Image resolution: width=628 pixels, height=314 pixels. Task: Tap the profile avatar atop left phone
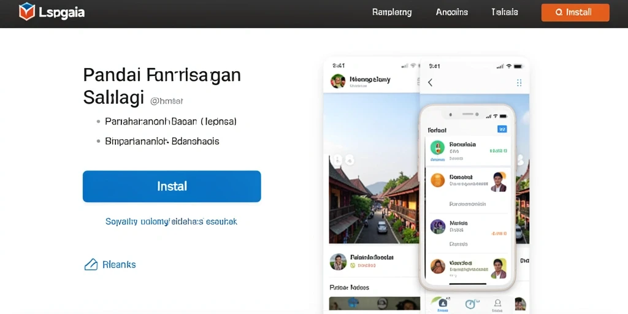tap(338, 81)
